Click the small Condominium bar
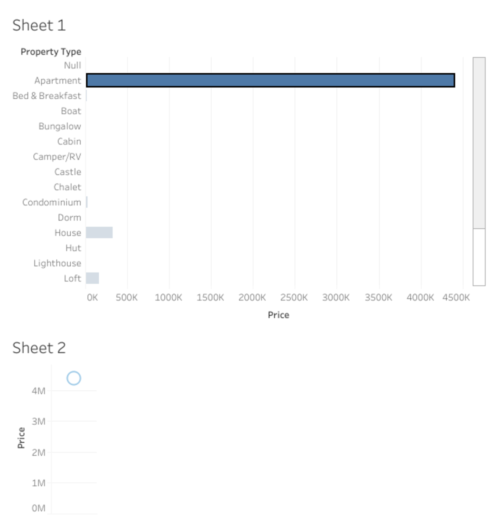This screenshot has height=522, width=494. click(87, 202)
